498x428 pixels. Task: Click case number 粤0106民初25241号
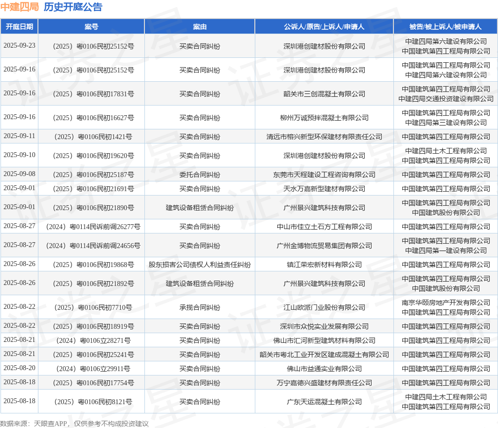point(106,355)
